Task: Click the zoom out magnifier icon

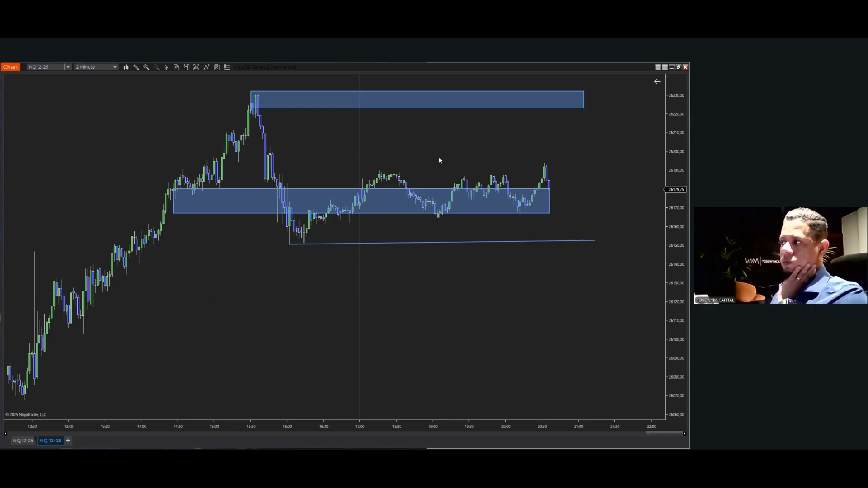Action: [x=156, y=67]
